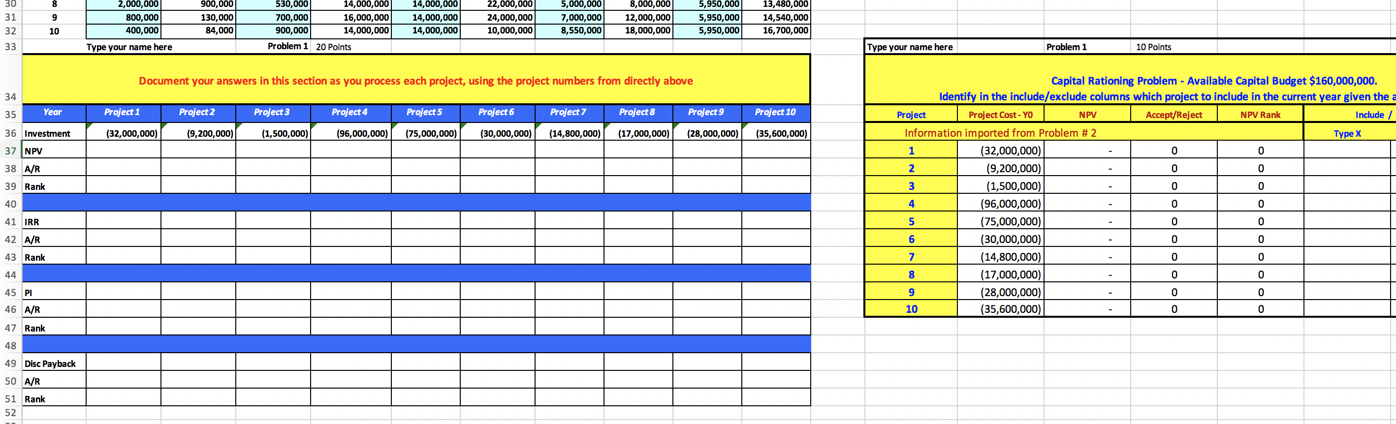The width and height of the screenshot is (1396, 424).
Task: Select the Disc Payback cell for Project 1
Action: pyautogui.click(x=123, y=362)
